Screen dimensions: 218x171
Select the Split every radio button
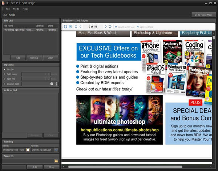click(4, 74)
